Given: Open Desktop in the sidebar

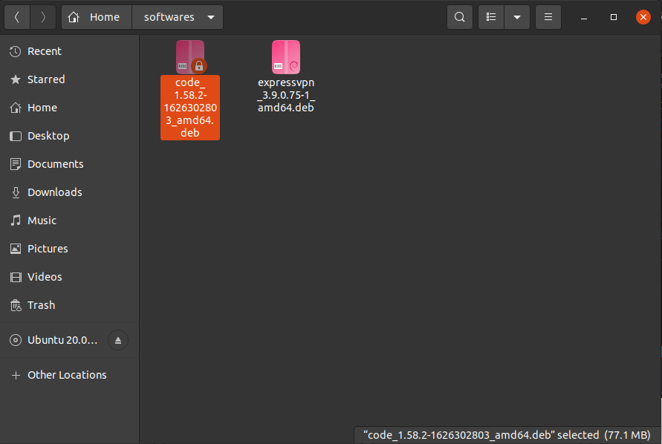Looking at the screenshot, I should pos(70,136).
